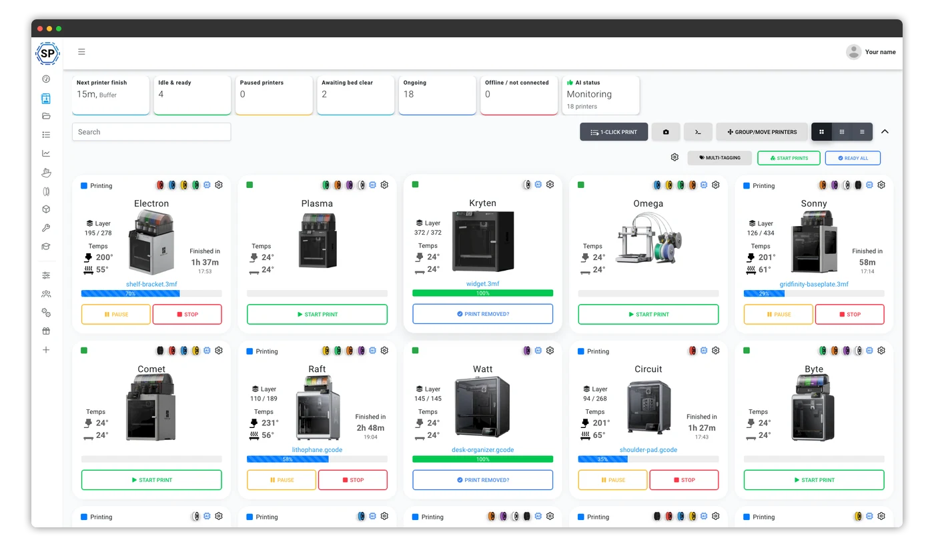This screenshot has width=934, height=546.
Task: Filter by Ongoing card
Action: (438, 95)
